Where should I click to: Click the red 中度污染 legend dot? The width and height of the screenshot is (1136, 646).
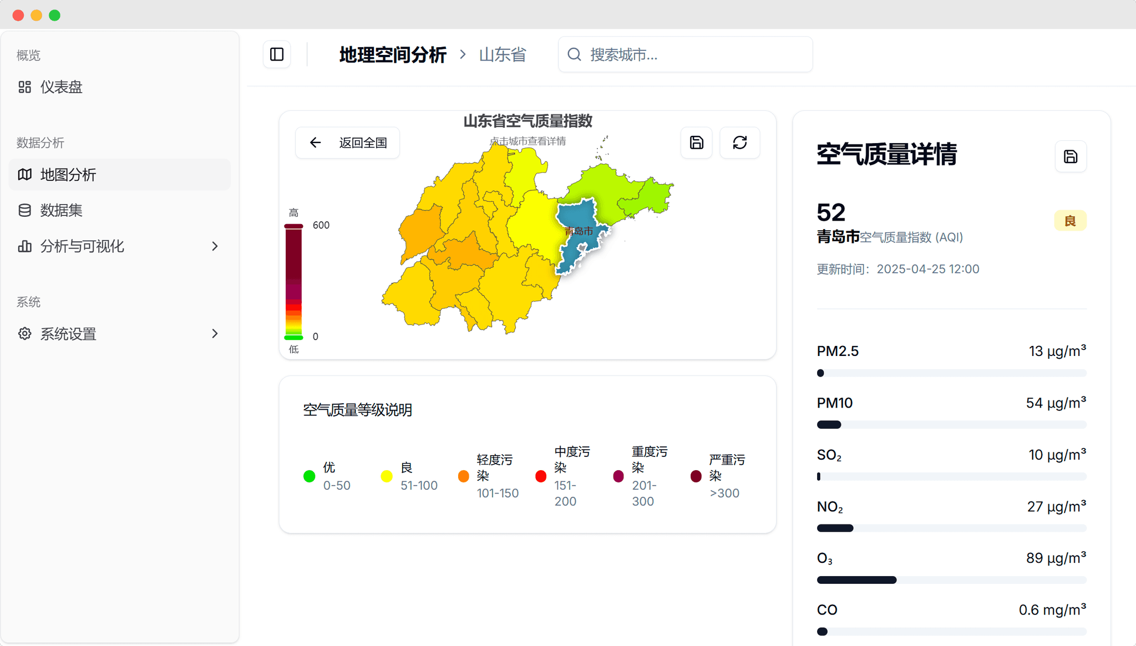[x=541, y=476]
